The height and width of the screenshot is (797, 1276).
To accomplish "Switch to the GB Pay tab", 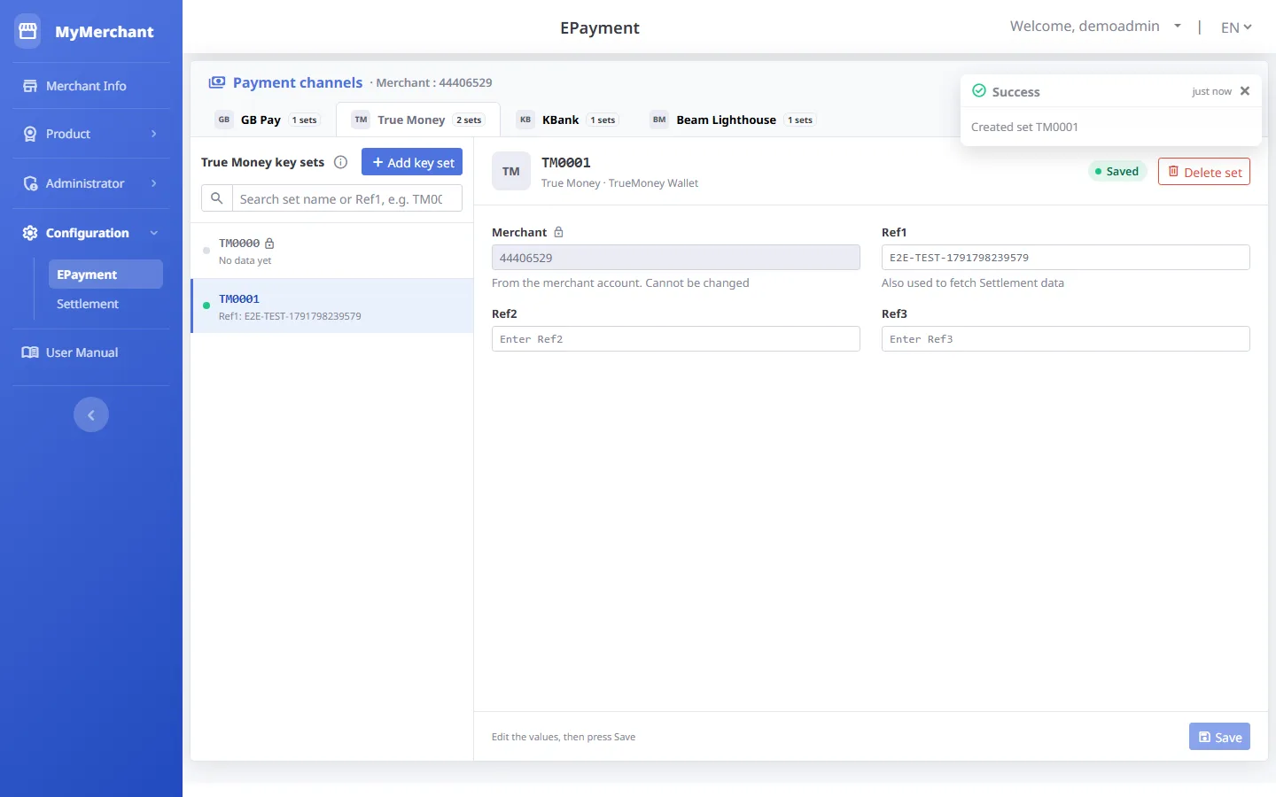I will pos(268,120).
